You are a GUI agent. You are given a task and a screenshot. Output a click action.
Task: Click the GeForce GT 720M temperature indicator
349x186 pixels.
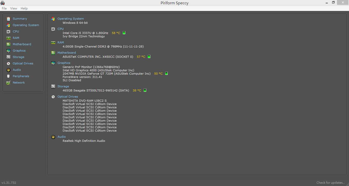coord(166,74)
